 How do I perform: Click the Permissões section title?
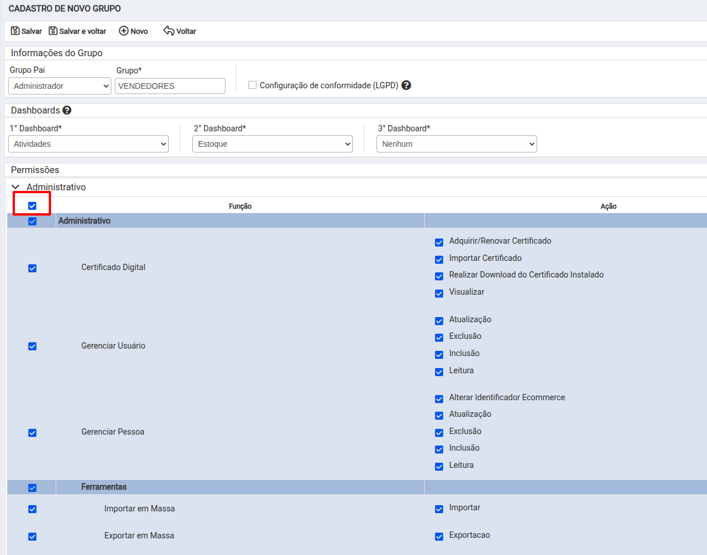(35, 170)
